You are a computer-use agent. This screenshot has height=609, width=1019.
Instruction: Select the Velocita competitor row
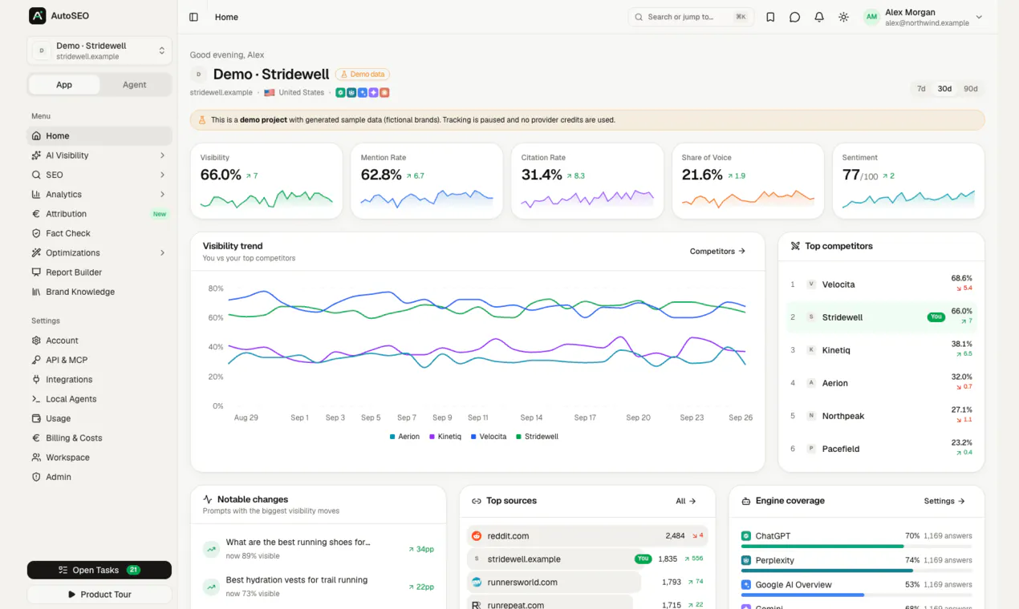[x=881, y=284]
